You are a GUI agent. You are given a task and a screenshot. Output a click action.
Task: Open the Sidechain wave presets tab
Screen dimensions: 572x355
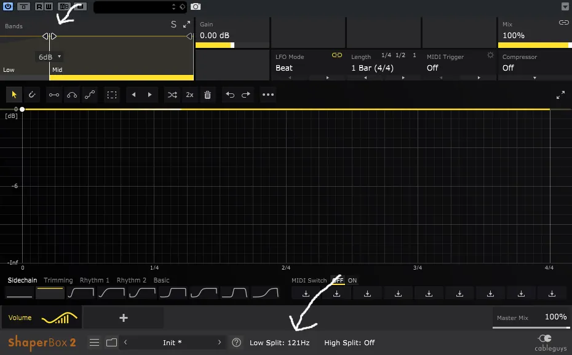click(x=22, y=280)
